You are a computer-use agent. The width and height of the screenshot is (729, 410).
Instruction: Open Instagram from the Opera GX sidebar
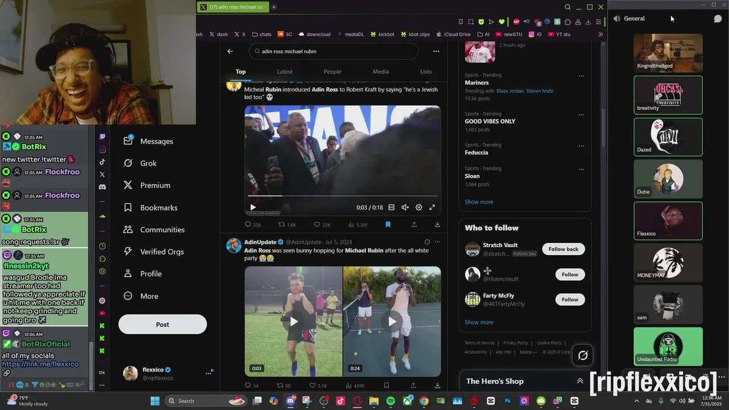[102, 149]
